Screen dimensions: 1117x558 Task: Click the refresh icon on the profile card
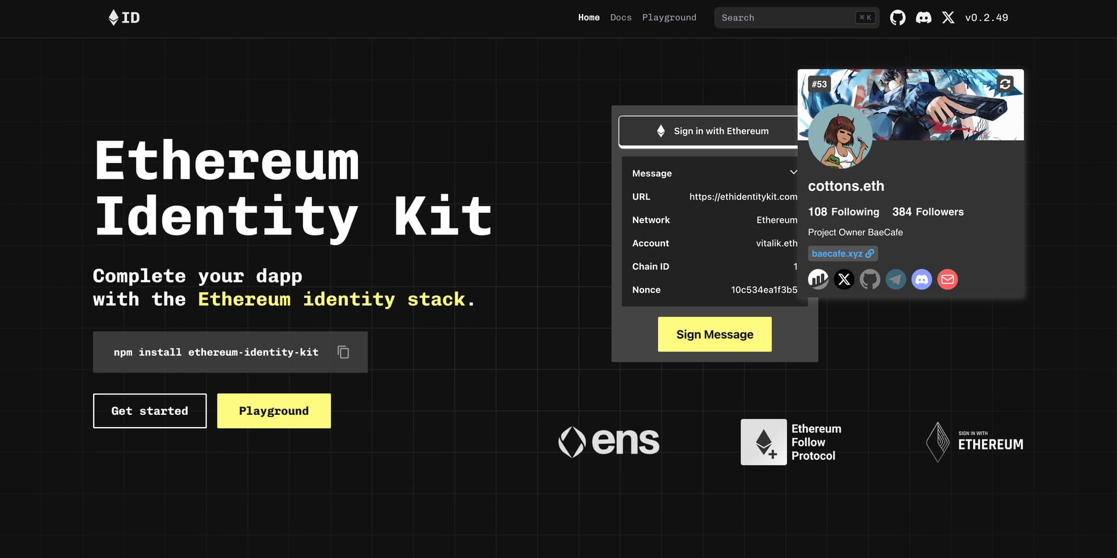point(1005,84)
